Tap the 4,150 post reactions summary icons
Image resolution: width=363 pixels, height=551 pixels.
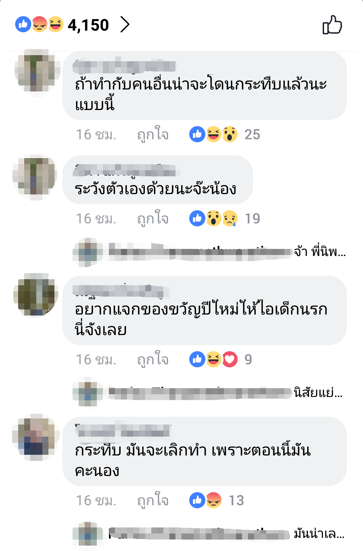[39, 25]
